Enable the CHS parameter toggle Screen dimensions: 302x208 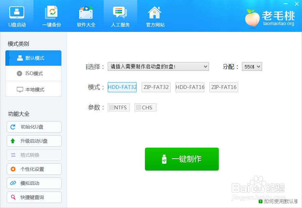(x=145, y=107)
